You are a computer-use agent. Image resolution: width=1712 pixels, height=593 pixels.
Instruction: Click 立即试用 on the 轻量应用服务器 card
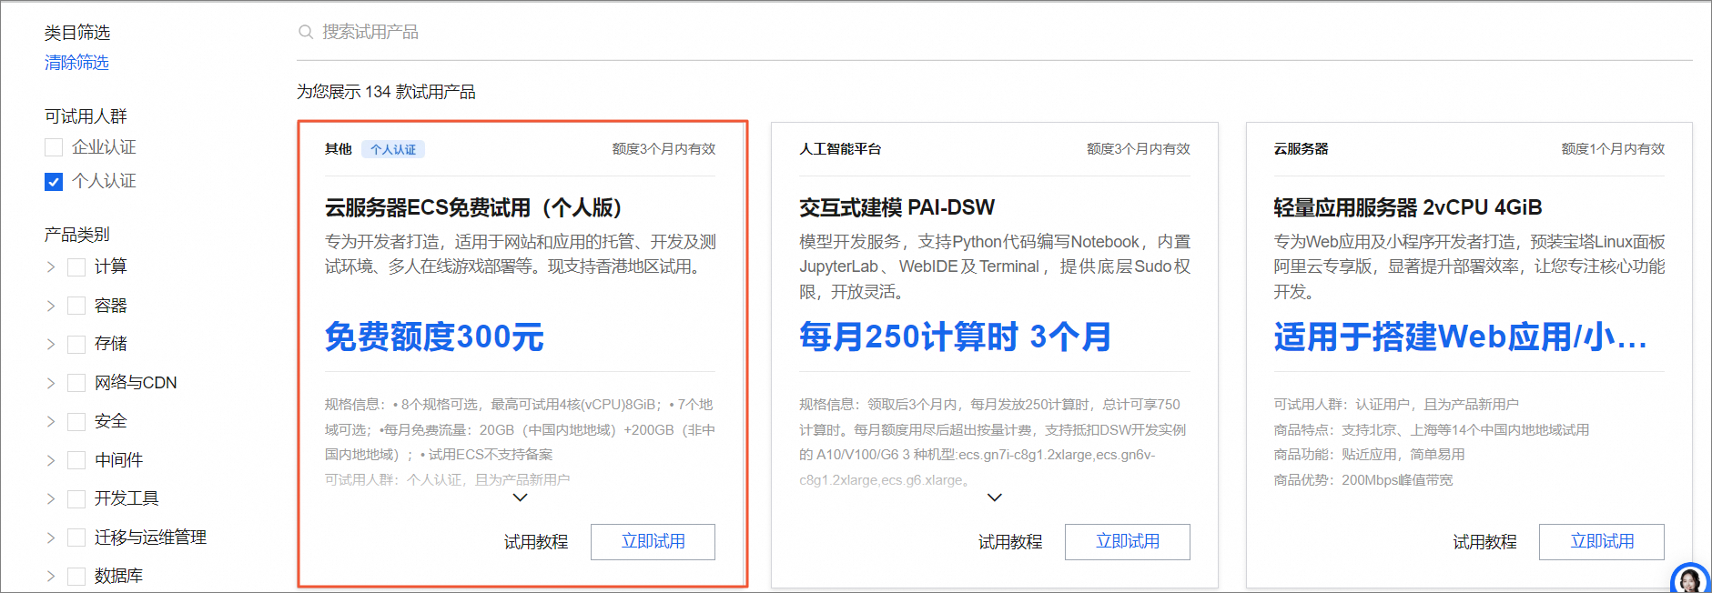pyautogui.click(x=1601, y=542)
